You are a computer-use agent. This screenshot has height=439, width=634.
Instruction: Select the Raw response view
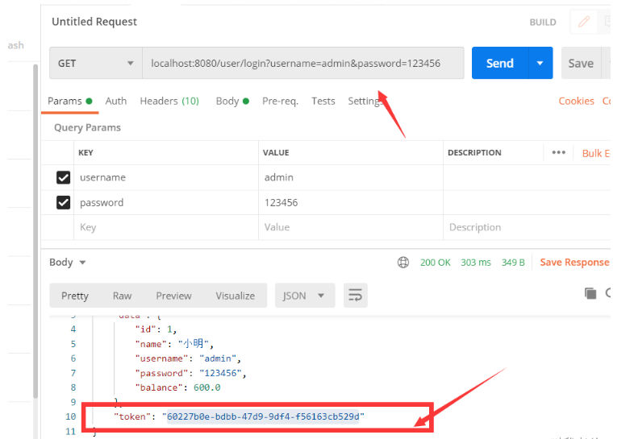(x=122, y=296)
